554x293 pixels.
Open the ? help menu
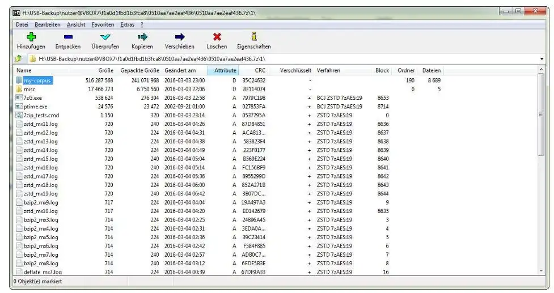click(x=142, y=25)
